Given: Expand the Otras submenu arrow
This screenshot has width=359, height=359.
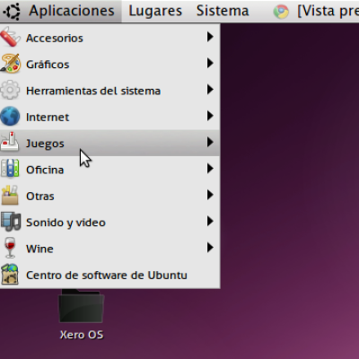Looking at the screenshot, I should pyautogui.click(x=210, y=195).
